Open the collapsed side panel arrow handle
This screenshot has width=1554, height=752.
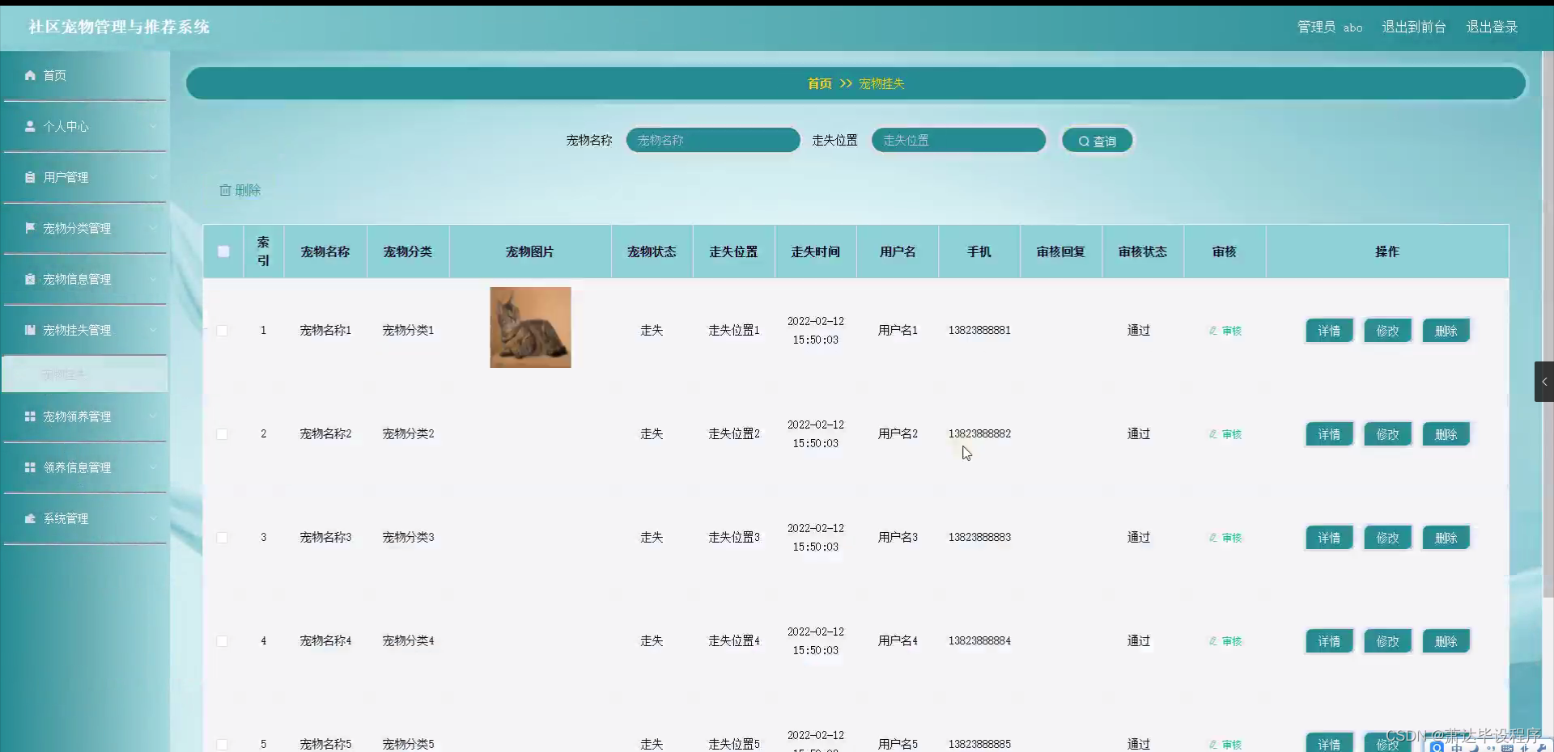1543,382
